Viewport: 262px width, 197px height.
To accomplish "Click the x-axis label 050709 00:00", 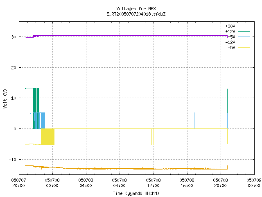I will coord(254,183).
